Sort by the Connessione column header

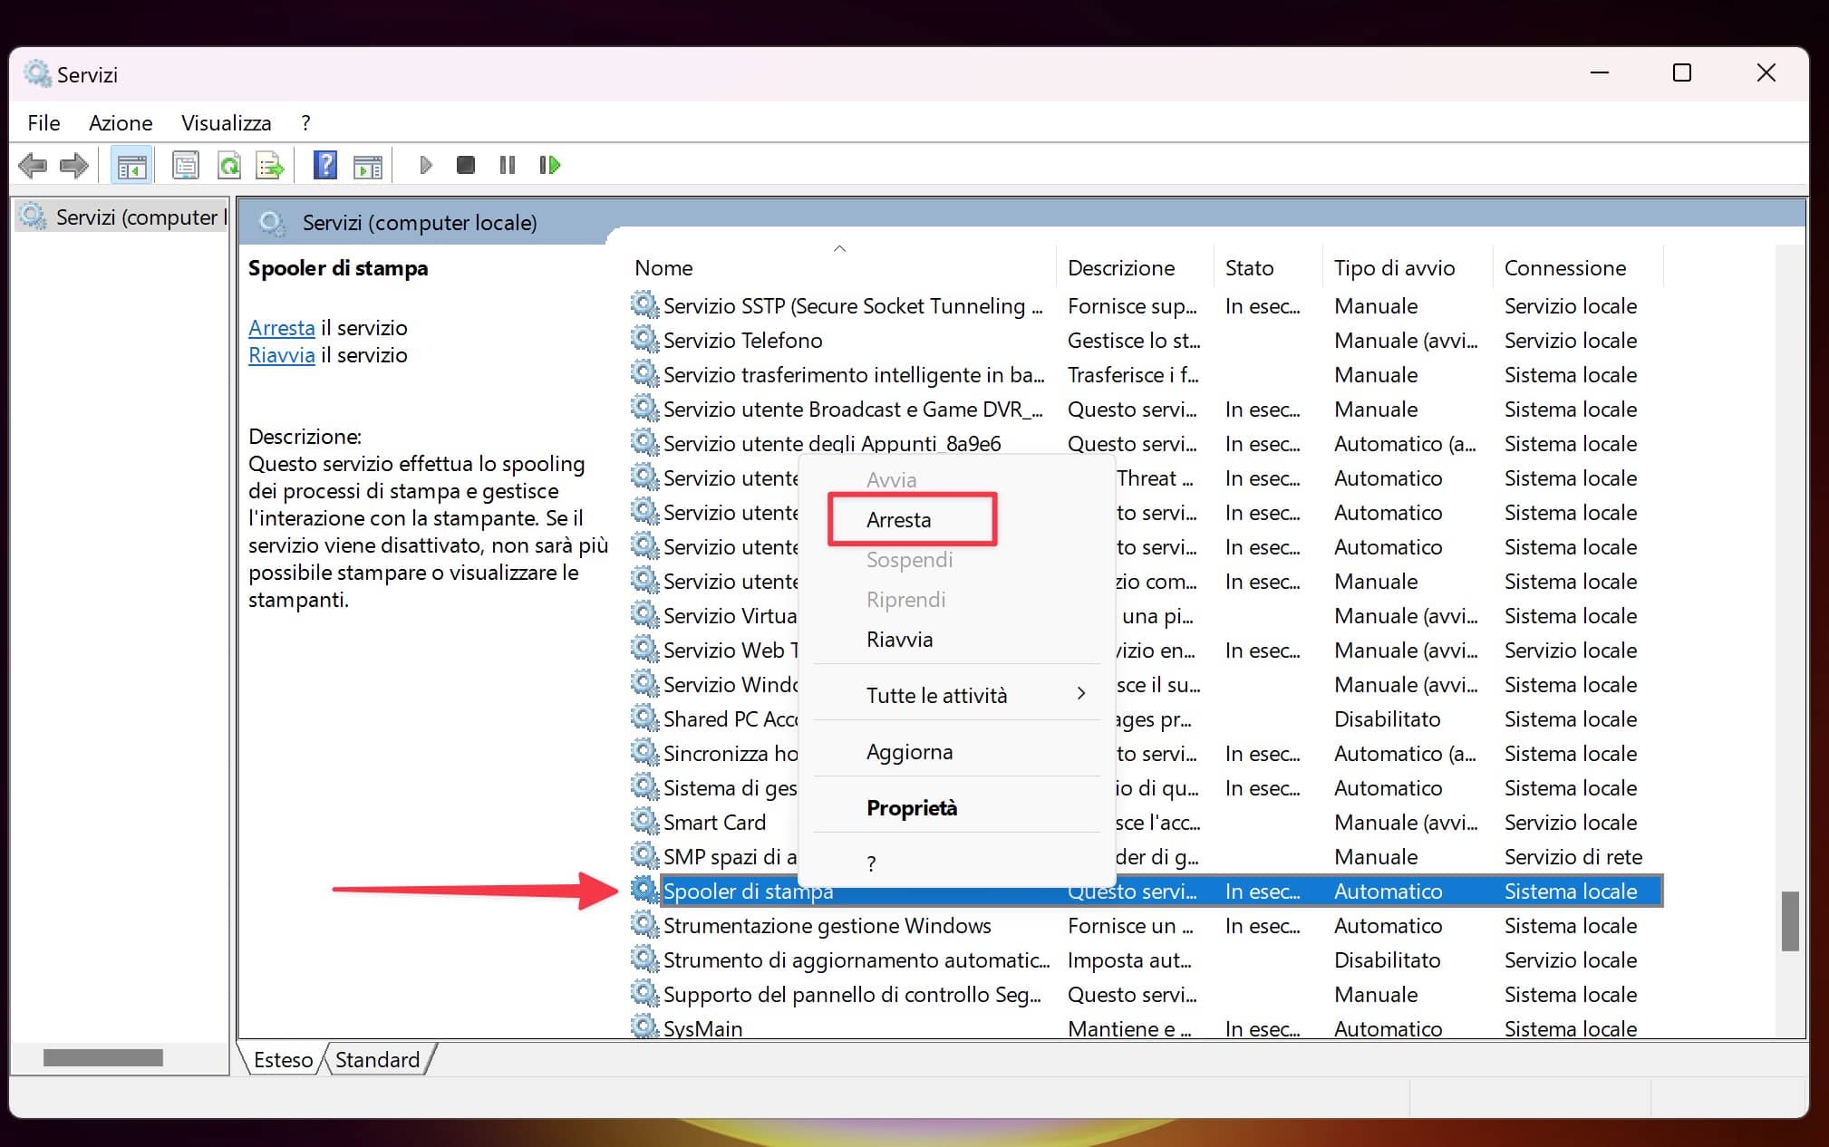tap(1578, 267)
